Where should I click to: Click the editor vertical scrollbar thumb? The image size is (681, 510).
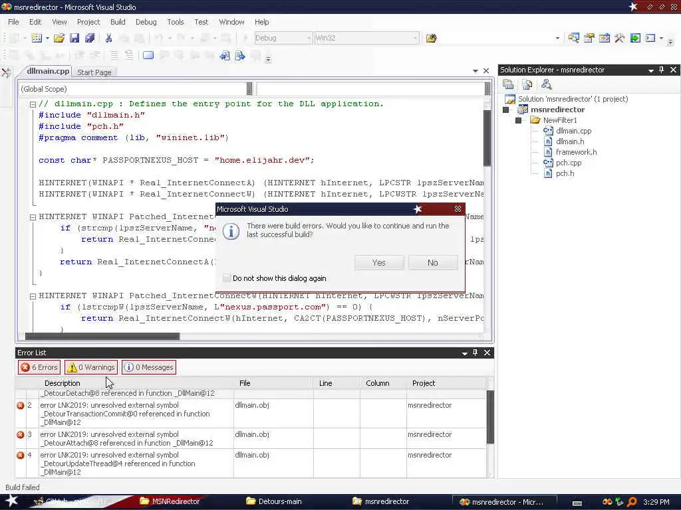(487, 138)
